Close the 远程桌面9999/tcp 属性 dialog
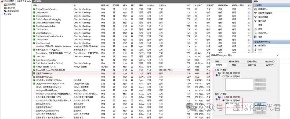 tap(277, 55)
